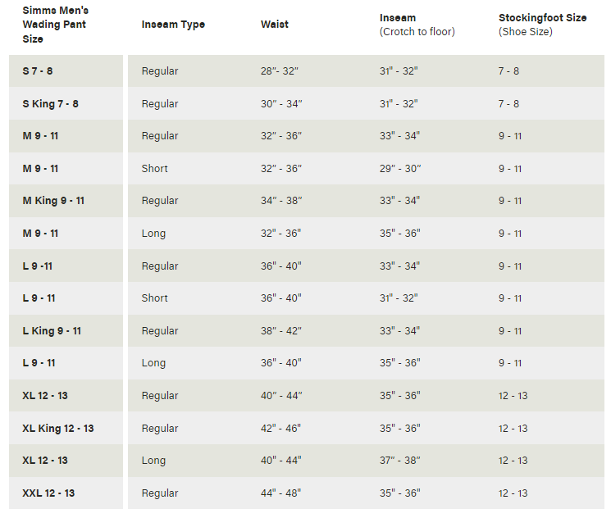The image size is (611, 518).
Task: Click the Short inseam type for M 9 - 11
Action: 154,169
